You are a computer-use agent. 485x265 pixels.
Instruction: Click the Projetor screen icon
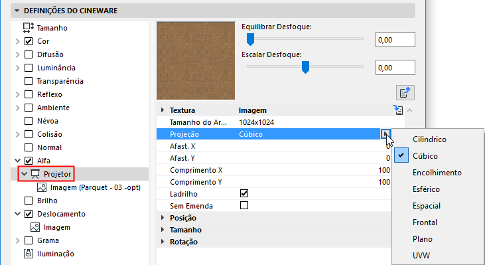35,174
